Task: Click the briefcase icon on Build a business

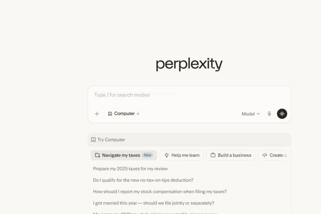Action: coord(213,155)
